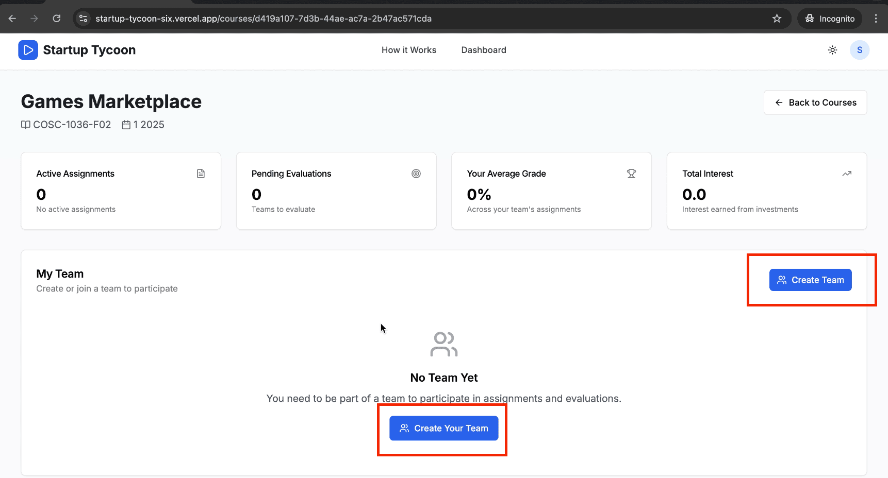This screenshot has height=478, width=888.
Task: Click the Create Your Team button
Action: 443,428
